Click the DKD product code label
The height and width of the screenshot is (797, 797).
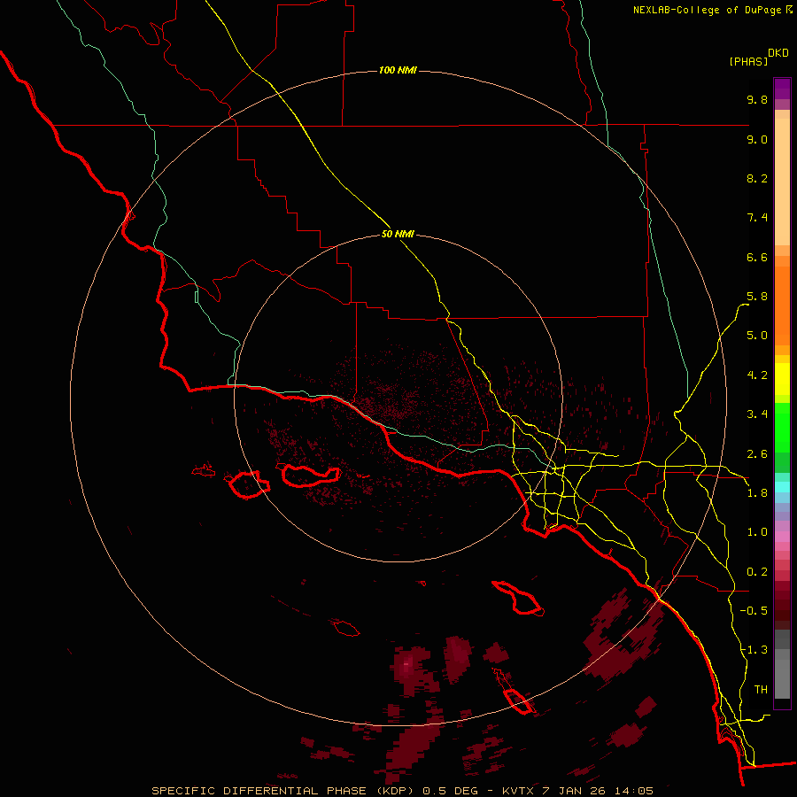(778, 53)
